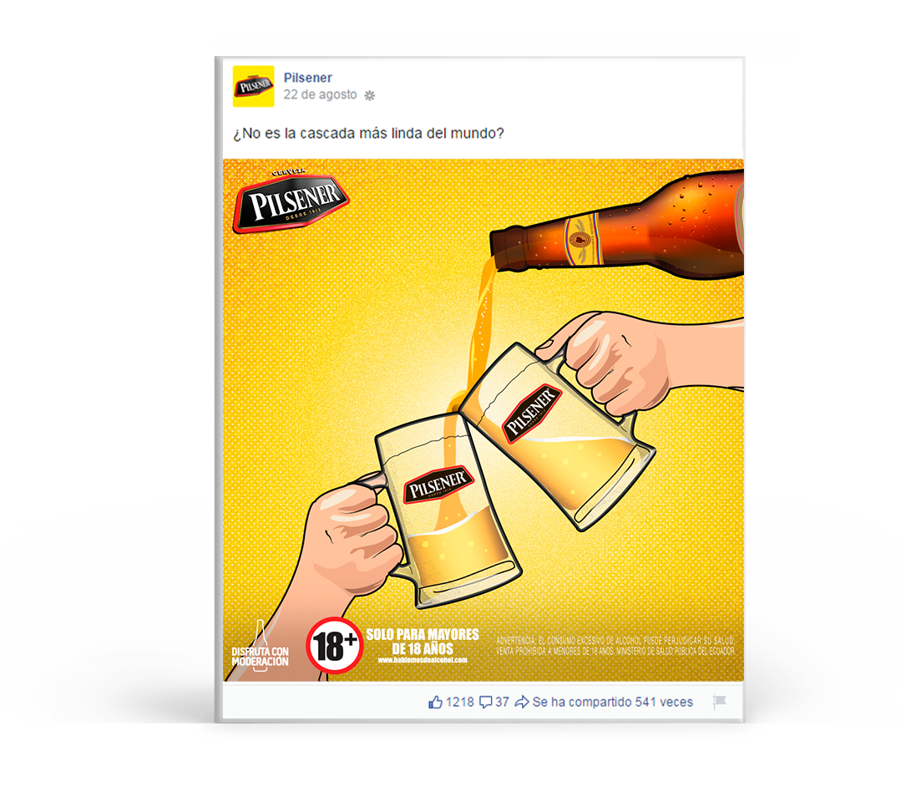Open the 37 comments count

tap(502, 702)
